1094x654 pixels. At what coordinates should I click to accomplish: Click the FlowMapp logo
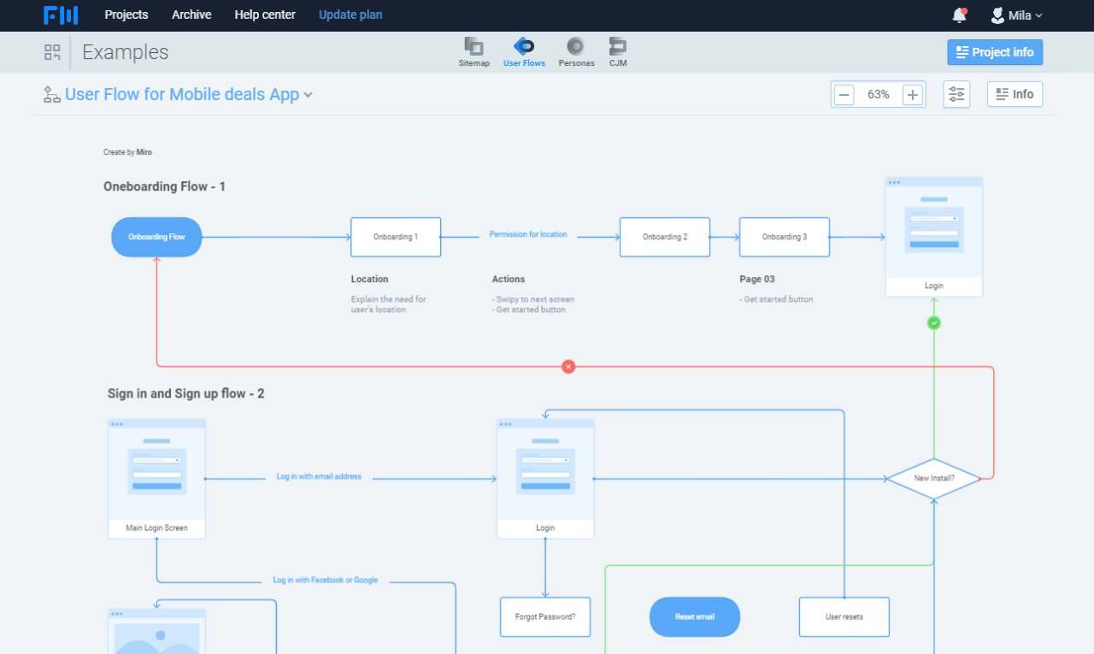[61, 15]
